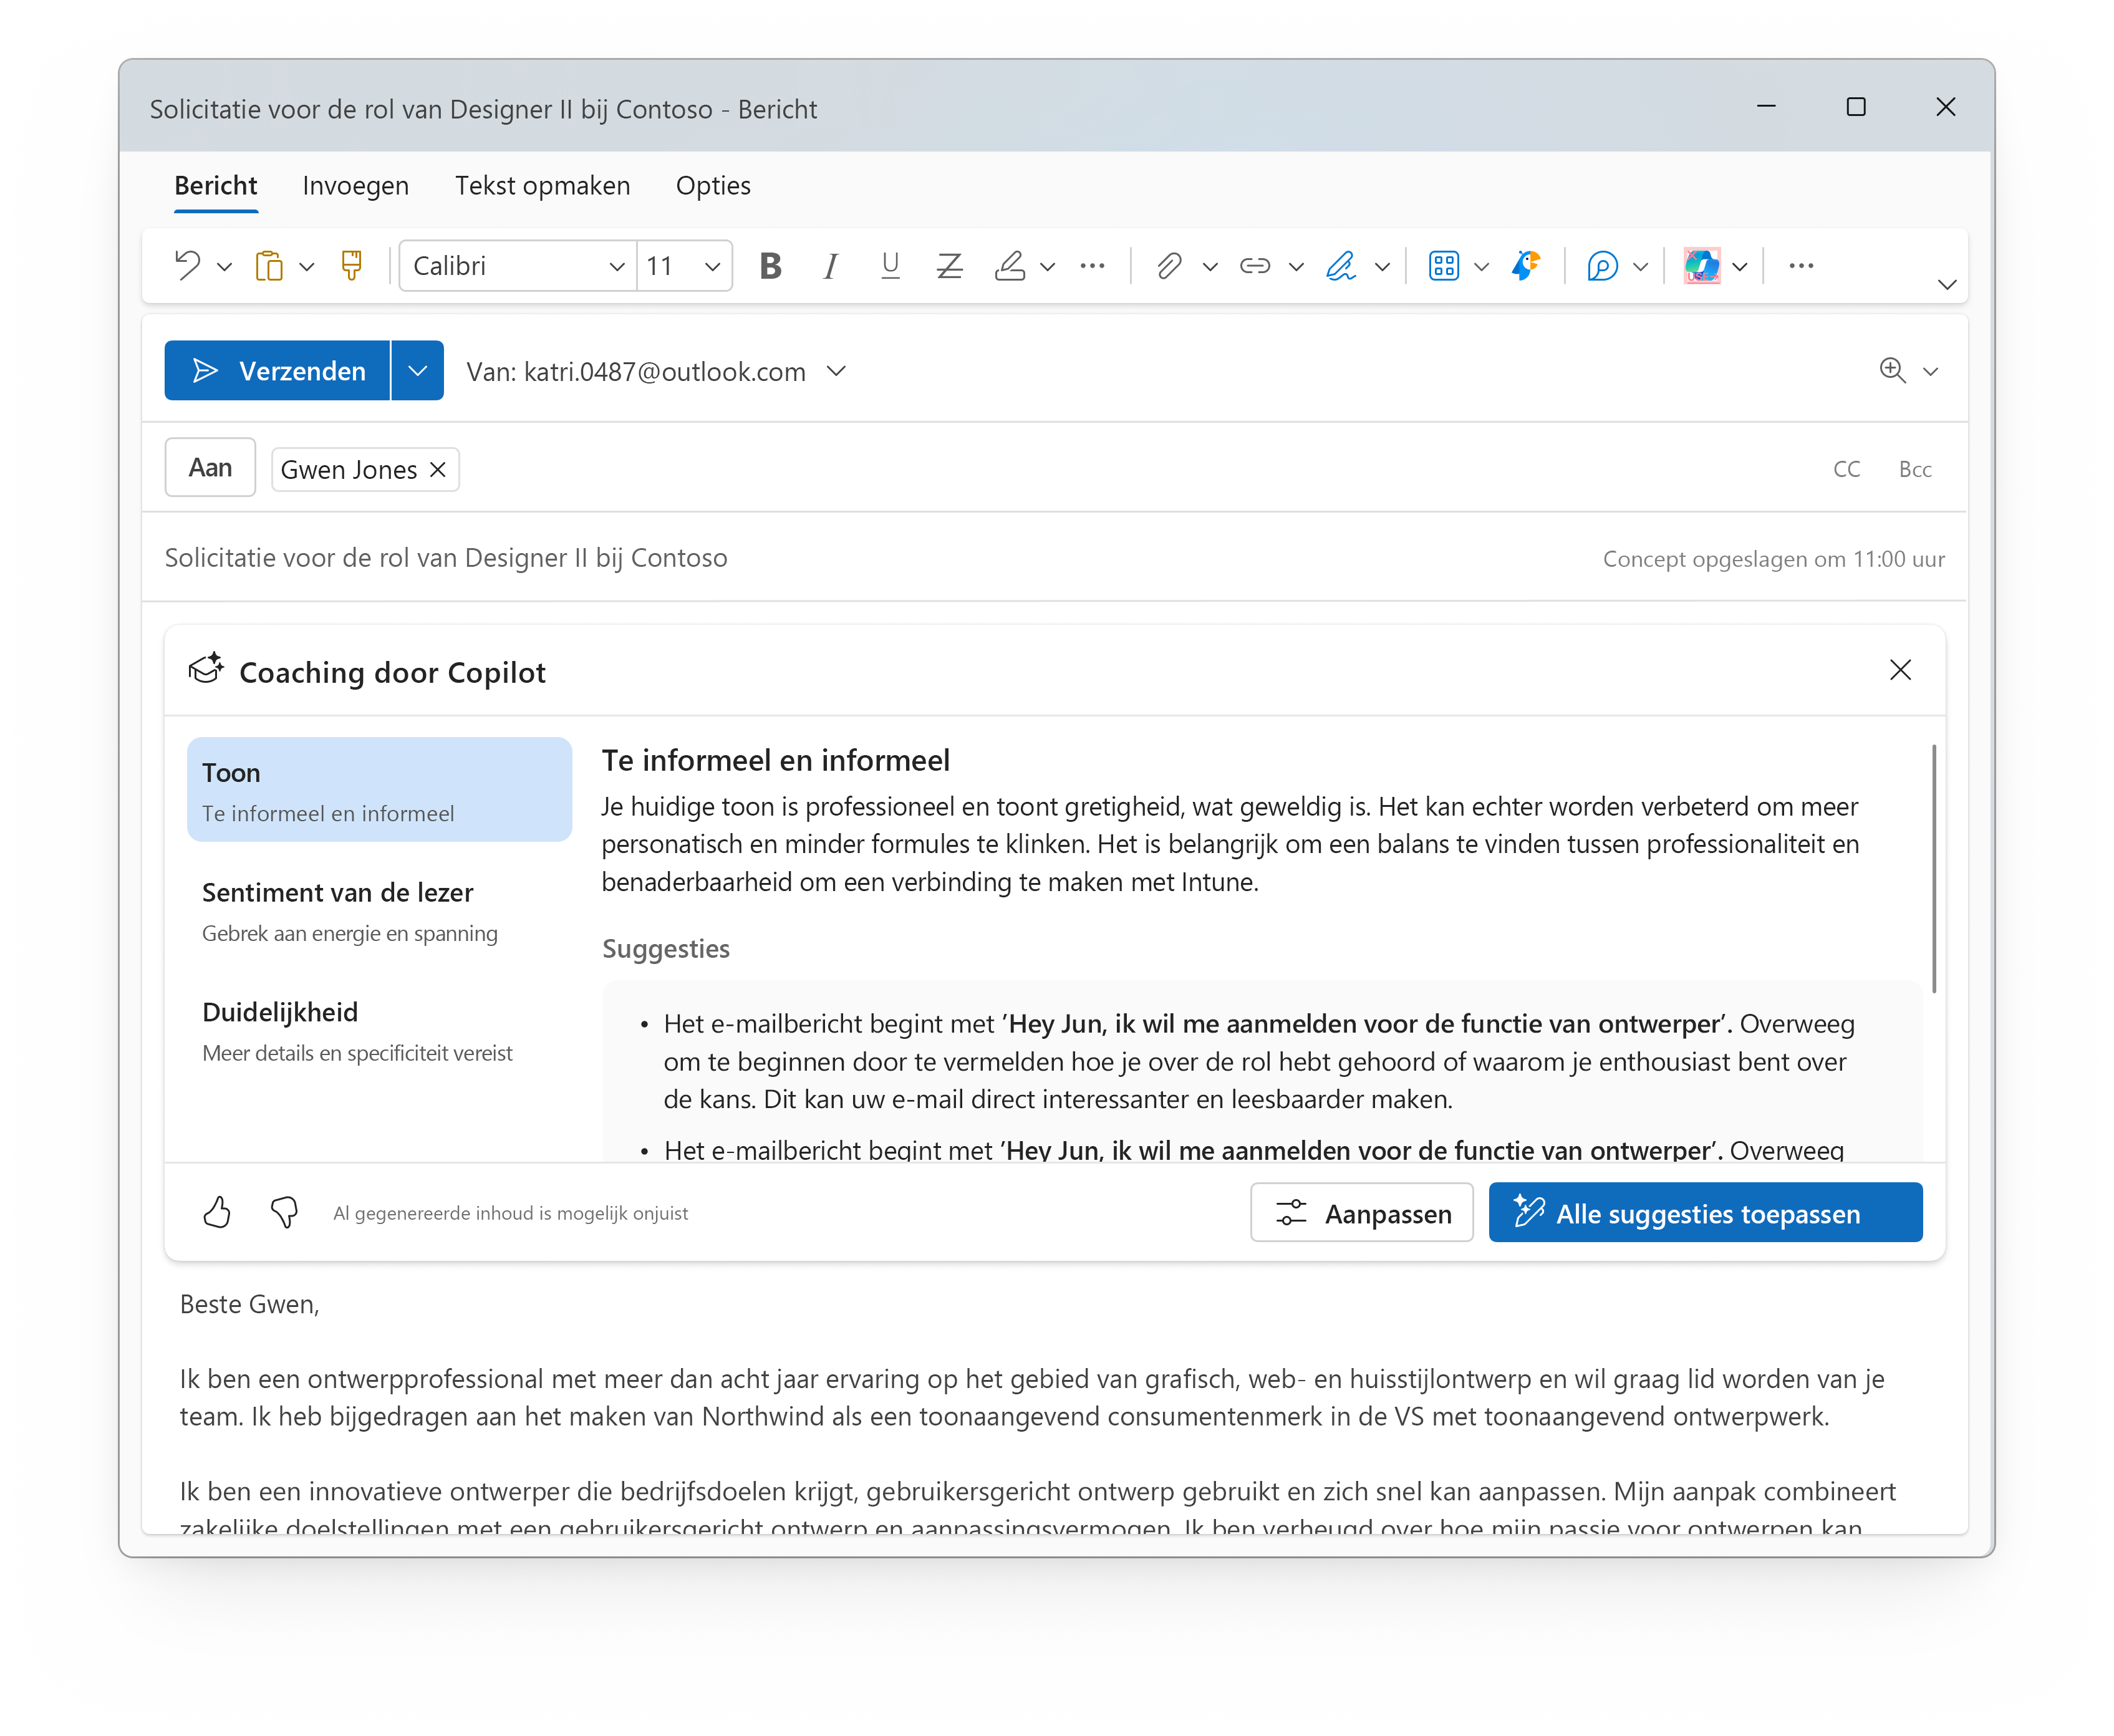Expand the Apps dropdown arrow
Screen dimensions: 2114x1736
[x=1482, y=267]
